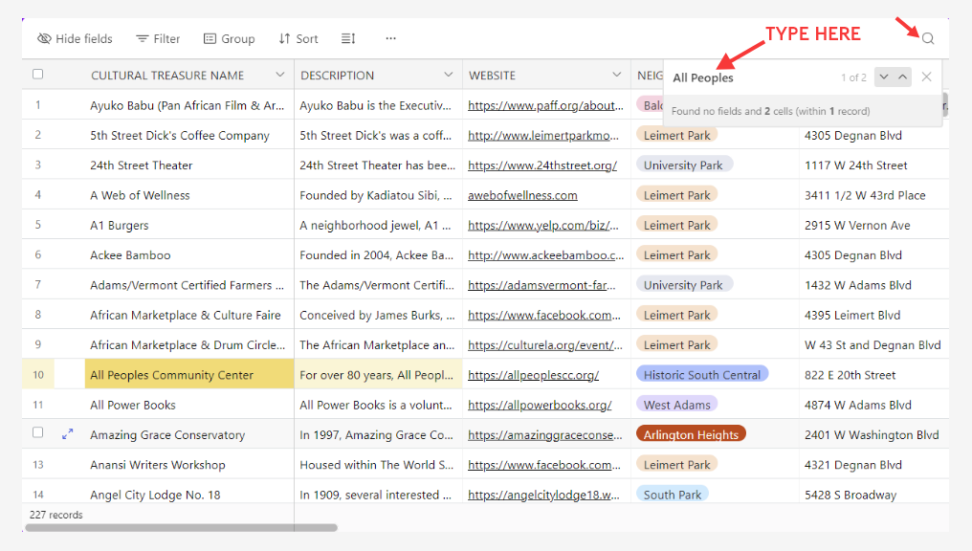Select the A Web of Wellness cell
Viewport: 972px width, 551px height.
(189, 195)
